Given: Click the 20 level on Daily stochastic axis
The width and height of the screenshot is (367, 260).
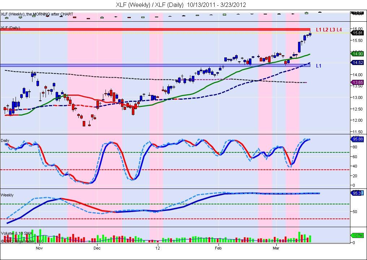Looking at the screenshot, I should click(355, 176).
